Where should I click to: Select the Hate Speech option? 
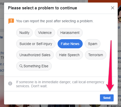point(69,55)
